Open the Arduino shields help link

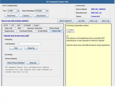coord(15,21)
